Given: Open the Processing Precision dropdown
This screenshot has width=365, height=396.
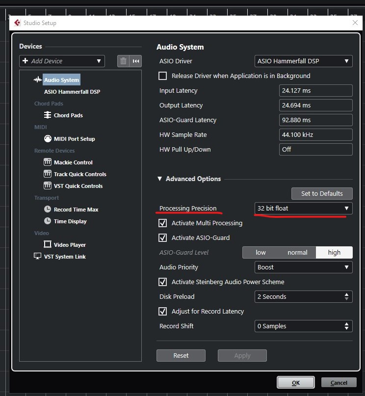Looking at the screenshot, I should pos(303,209).
